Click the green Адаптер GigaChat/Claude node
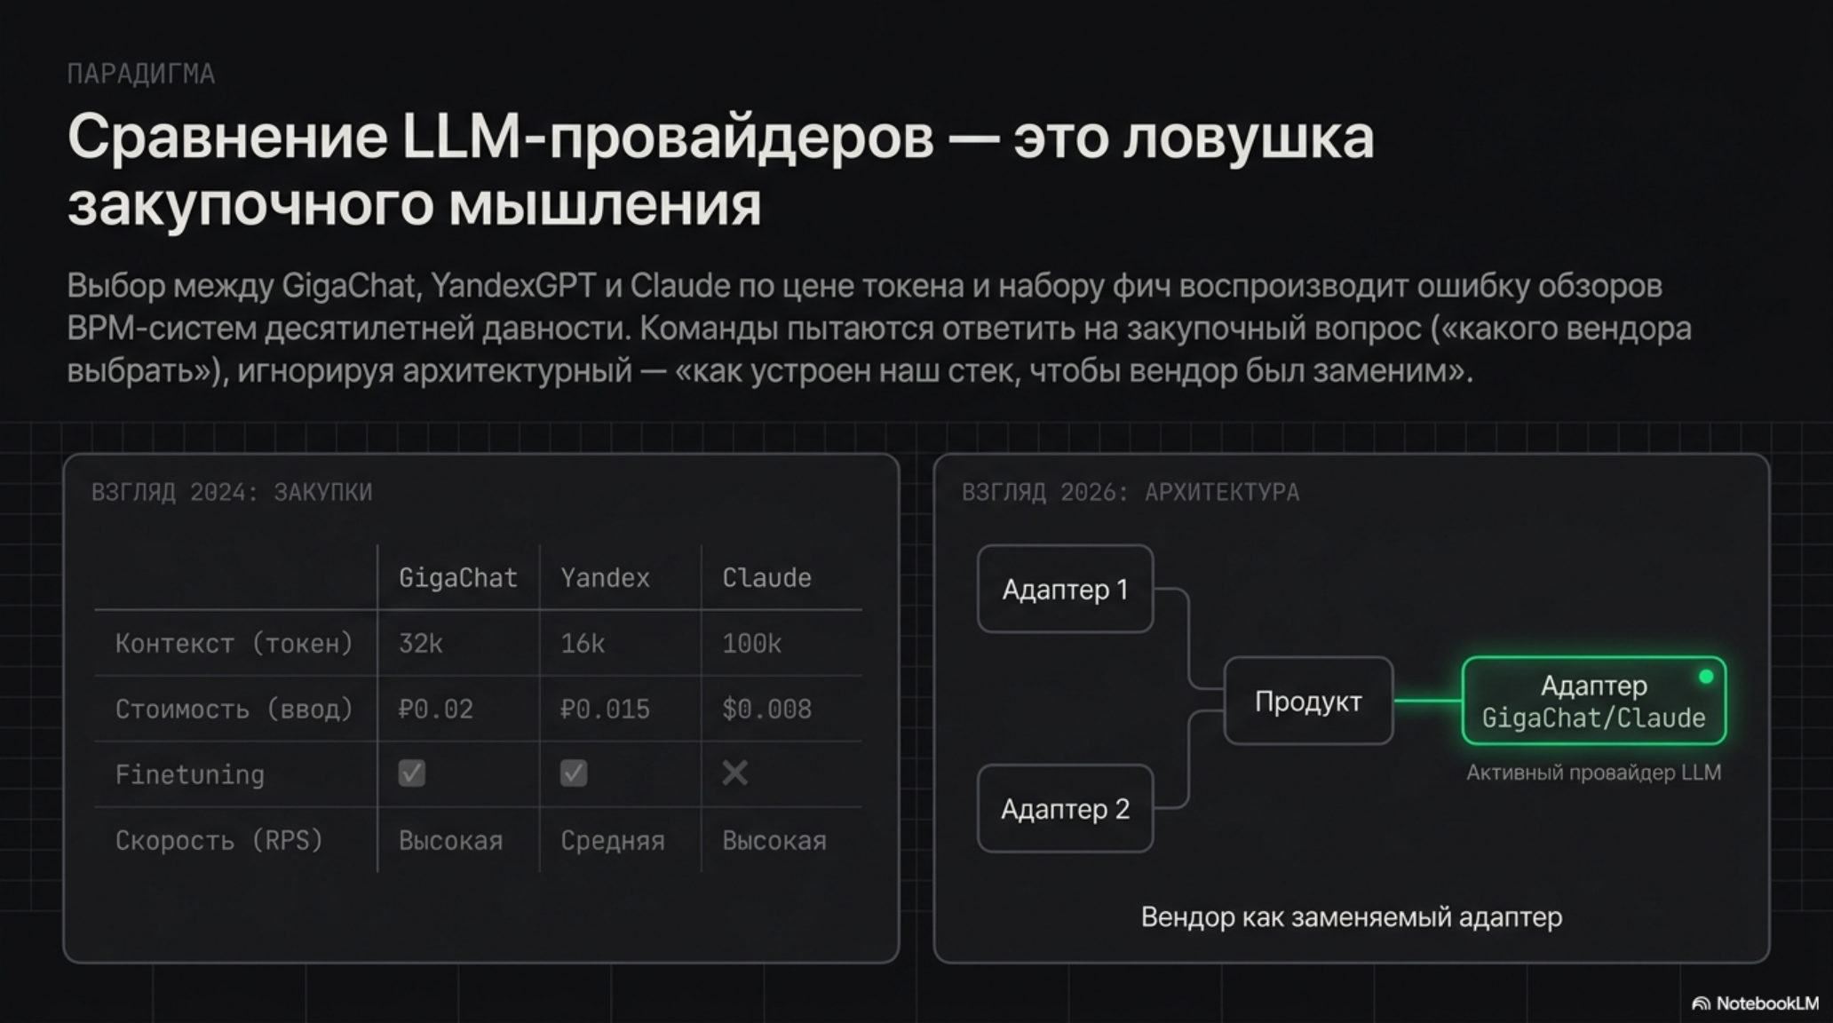Screen dimensions: 1833x1023 [x=1593, y=701]
